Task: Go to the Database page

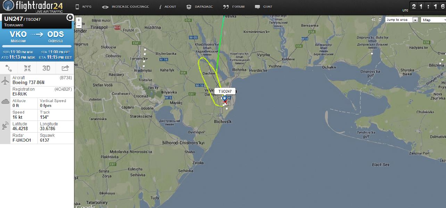Action: click(199, 7)
